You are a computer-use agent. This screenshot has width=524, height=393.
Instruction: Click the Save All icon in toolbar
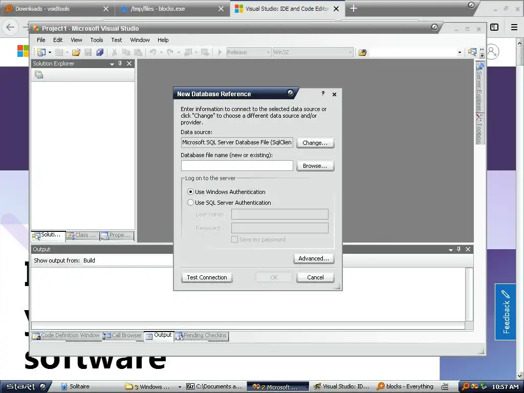tap(100, 52)
